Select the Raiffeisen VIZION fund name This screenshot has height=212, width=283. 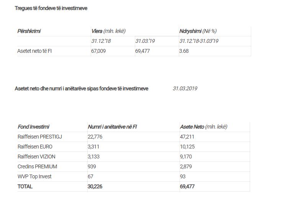click(x=36, y=157)
